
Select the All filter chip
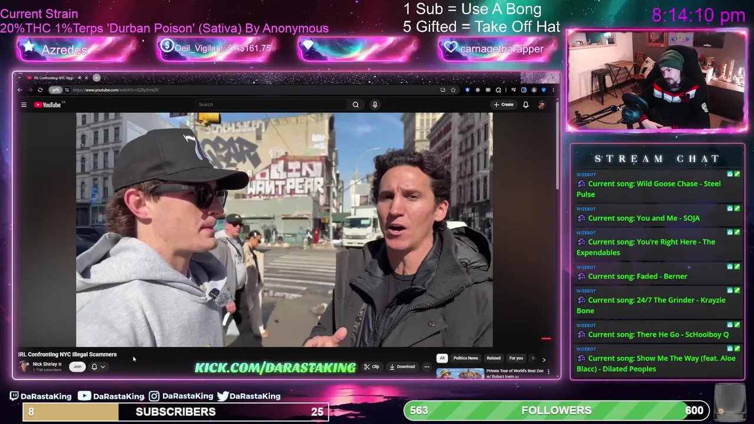pos(442,358)
